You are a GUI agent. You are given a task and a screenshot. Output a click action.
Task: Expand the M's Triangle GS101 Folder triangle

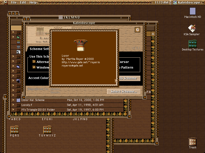[13, 110]
